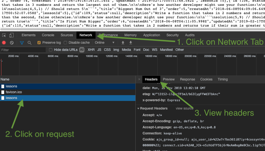
Task: Click view source link for Request Headers
Action: pyautogui.click(x=184, y=108)
